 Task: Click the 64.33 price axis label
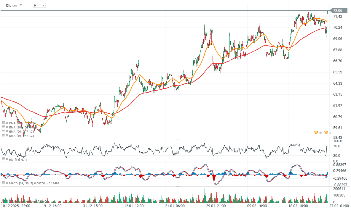pos(338,83)
